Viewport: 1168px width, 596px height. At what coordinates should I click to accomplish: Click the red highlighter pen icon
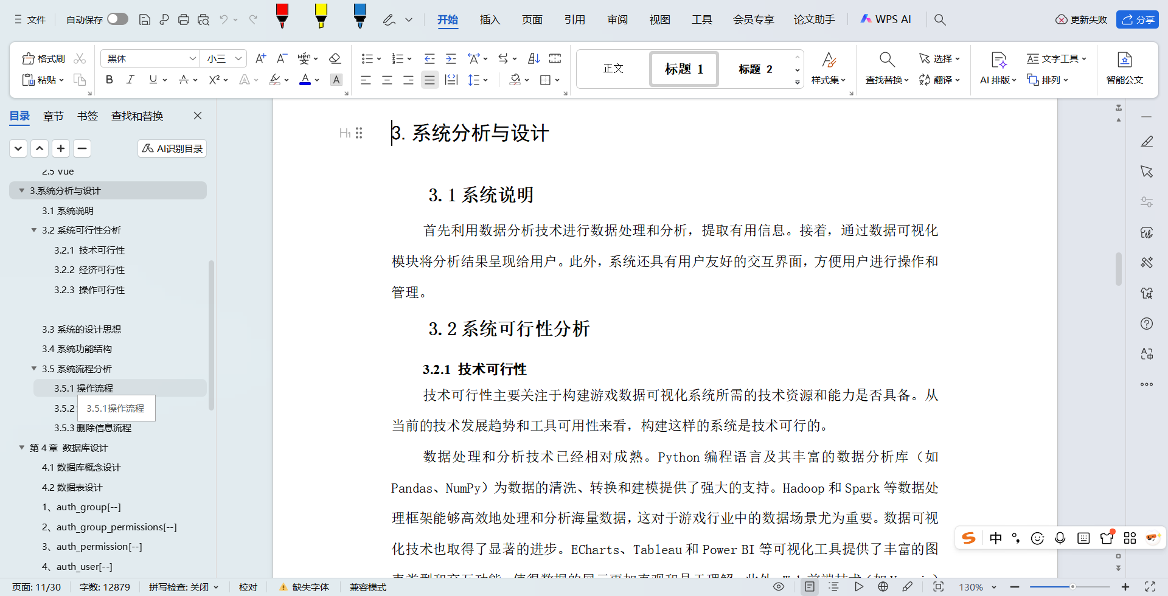[282, 17]
